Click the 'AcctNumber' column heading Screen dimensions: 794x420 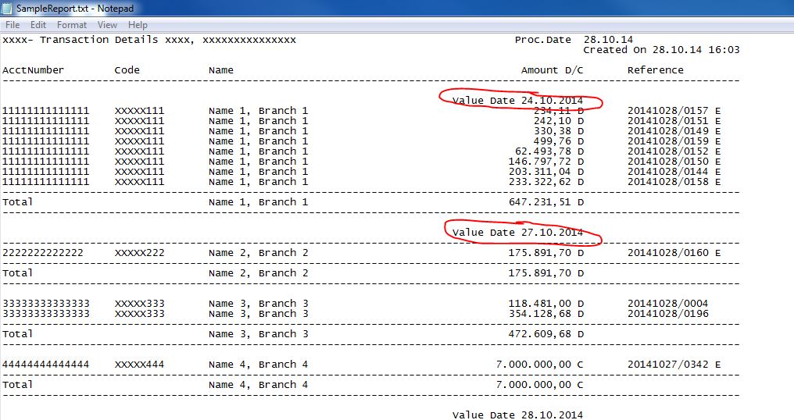point(33,70)
